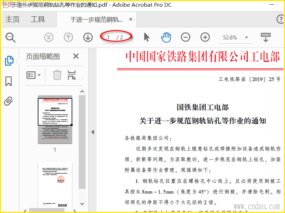The width and height of the screenshot is (285, 213).
Task: Select page 1 thumbnail
Action: tap(55, 120)
